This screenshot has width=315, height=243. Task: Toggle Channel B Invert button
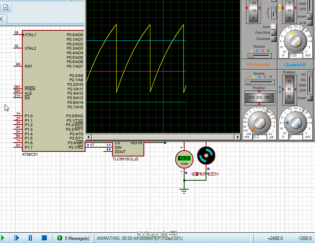(x=310, y=98)
